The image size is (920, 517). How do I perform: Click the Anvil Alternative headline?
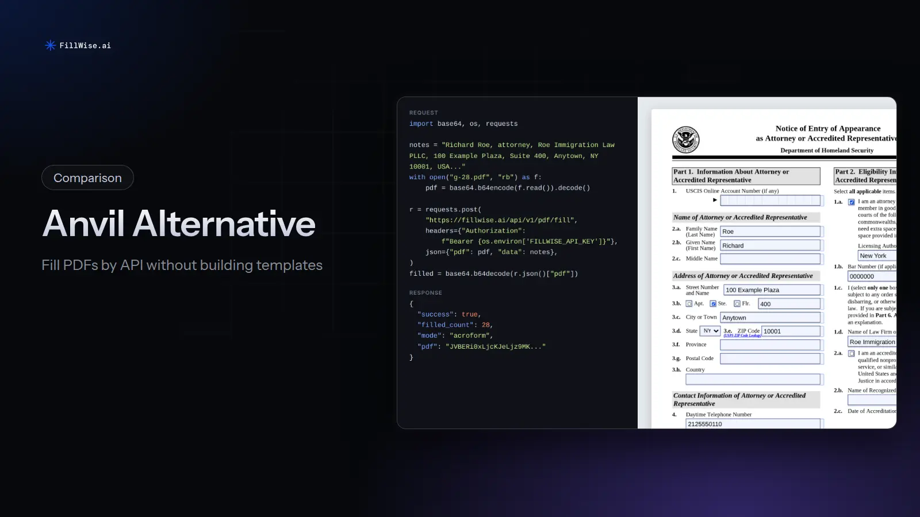click(x=179, y=223)
